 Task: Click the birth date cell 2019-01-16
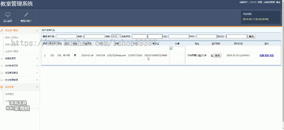pos(87,55)
